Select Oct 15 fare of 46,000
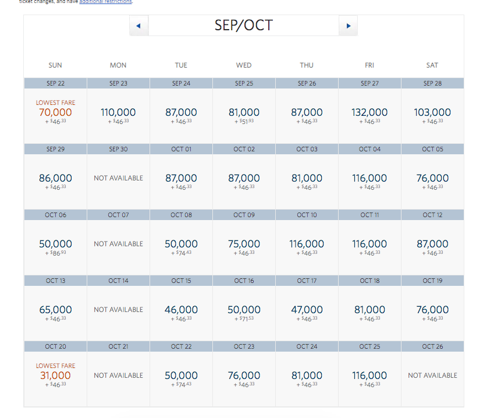494x418 pixels. coord(181,310)
